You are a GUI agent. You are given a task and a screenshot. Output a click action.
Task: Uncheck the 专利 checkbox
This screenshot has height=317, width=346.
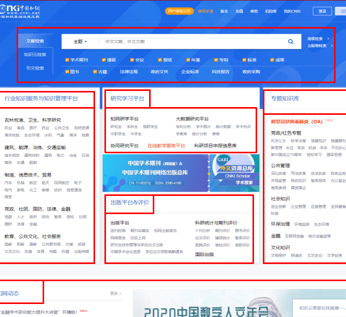[x=216, y=60]
